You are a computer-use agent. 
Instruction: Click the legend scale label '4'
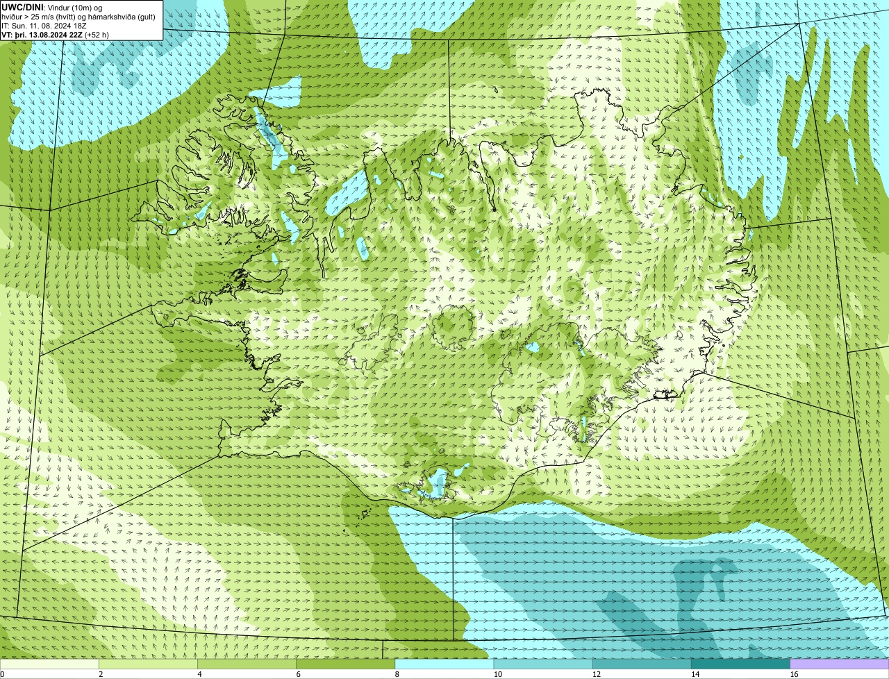(x=199, y=674)
